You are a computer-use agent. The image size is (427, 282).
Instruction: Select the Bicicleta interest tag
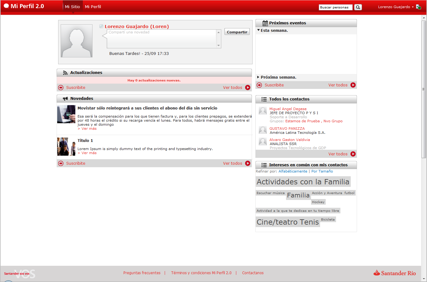point(328,220)
